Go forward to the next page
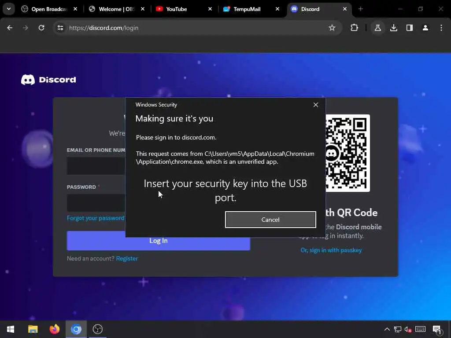Image resolution: width=451 pixels, height=338 pixels. coord(25,28)
